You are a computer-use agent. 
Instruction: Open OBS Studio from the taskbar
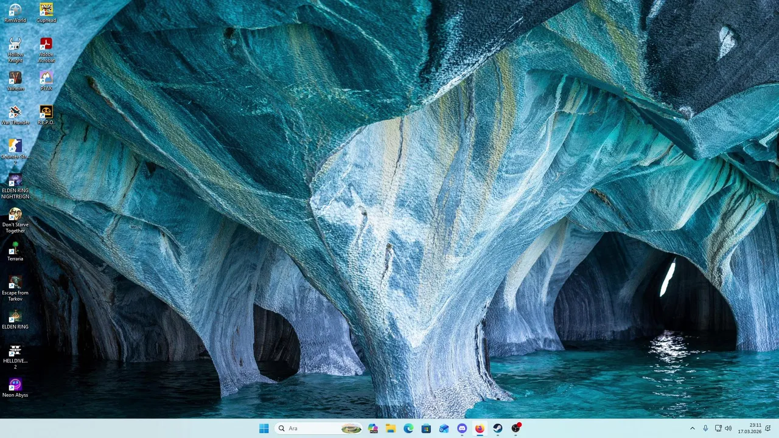click(516, 428)
